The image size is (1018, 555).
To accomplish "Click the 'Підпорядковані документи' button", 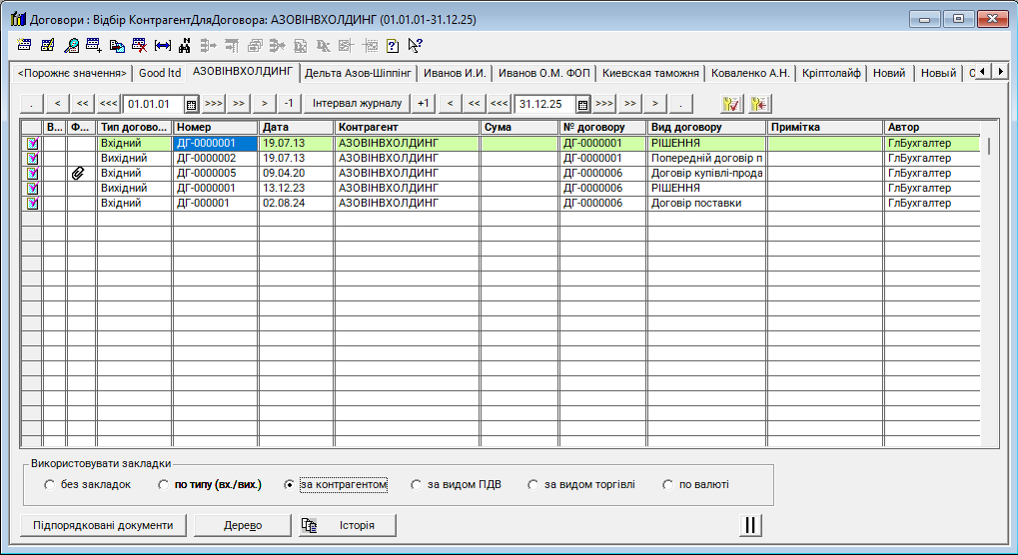I will [x=103, y=525].
